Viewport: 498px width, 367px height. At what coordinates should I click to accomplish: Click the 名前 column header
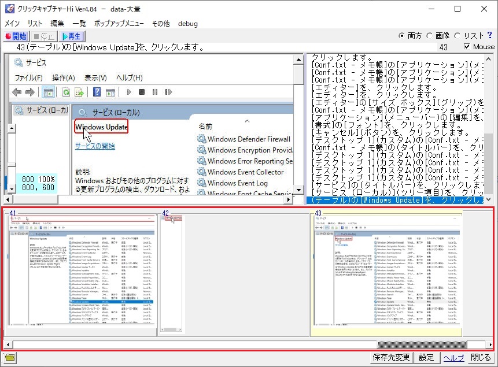205,127
